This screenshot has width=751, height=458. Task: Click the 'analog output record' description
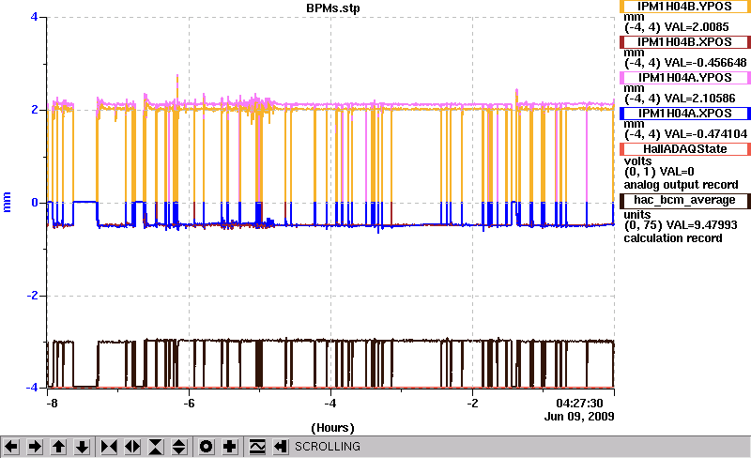[x=681, y=185]
